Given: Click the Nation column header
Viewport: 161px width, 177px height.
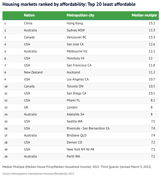Looking at the screenshot, I should 29,15.
